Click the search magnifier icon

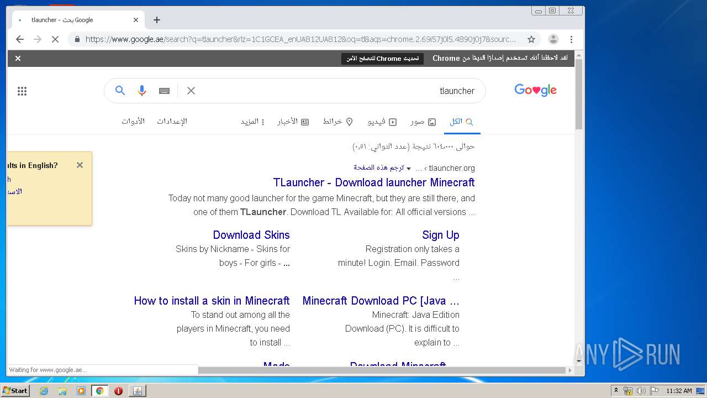click(120, 91)
